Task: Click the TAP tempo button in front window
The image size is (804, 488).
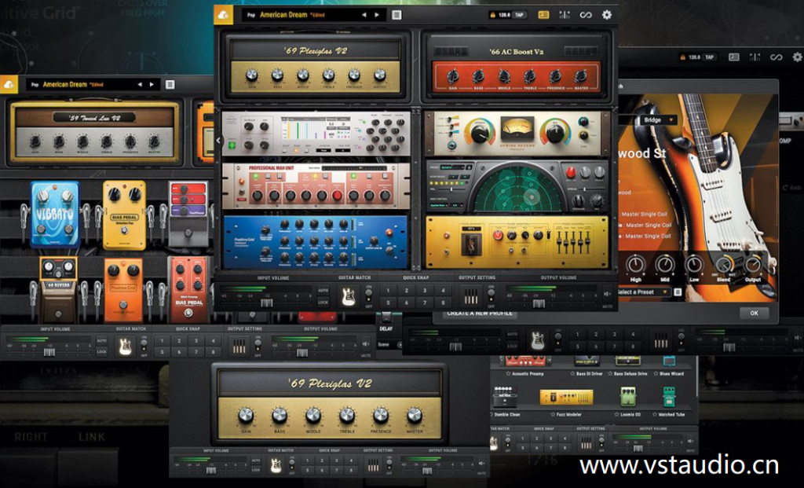Action: (x=519, y=15)
